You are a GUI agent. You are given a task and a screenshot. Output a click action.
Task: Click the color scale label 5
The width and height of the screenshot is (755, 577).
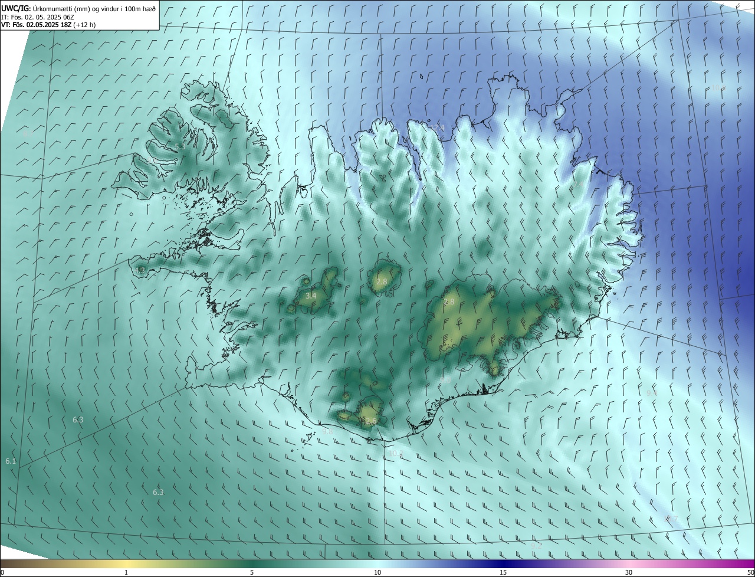coord(252,572)
